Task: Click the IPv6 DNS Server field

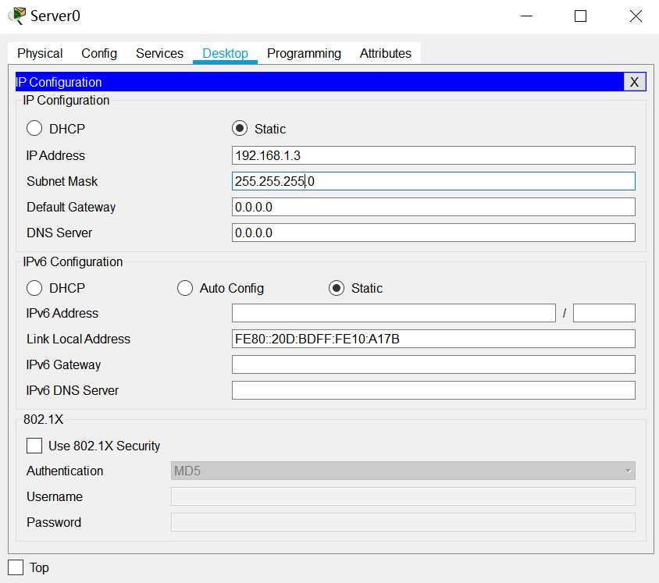Action: tap(433, 390)
